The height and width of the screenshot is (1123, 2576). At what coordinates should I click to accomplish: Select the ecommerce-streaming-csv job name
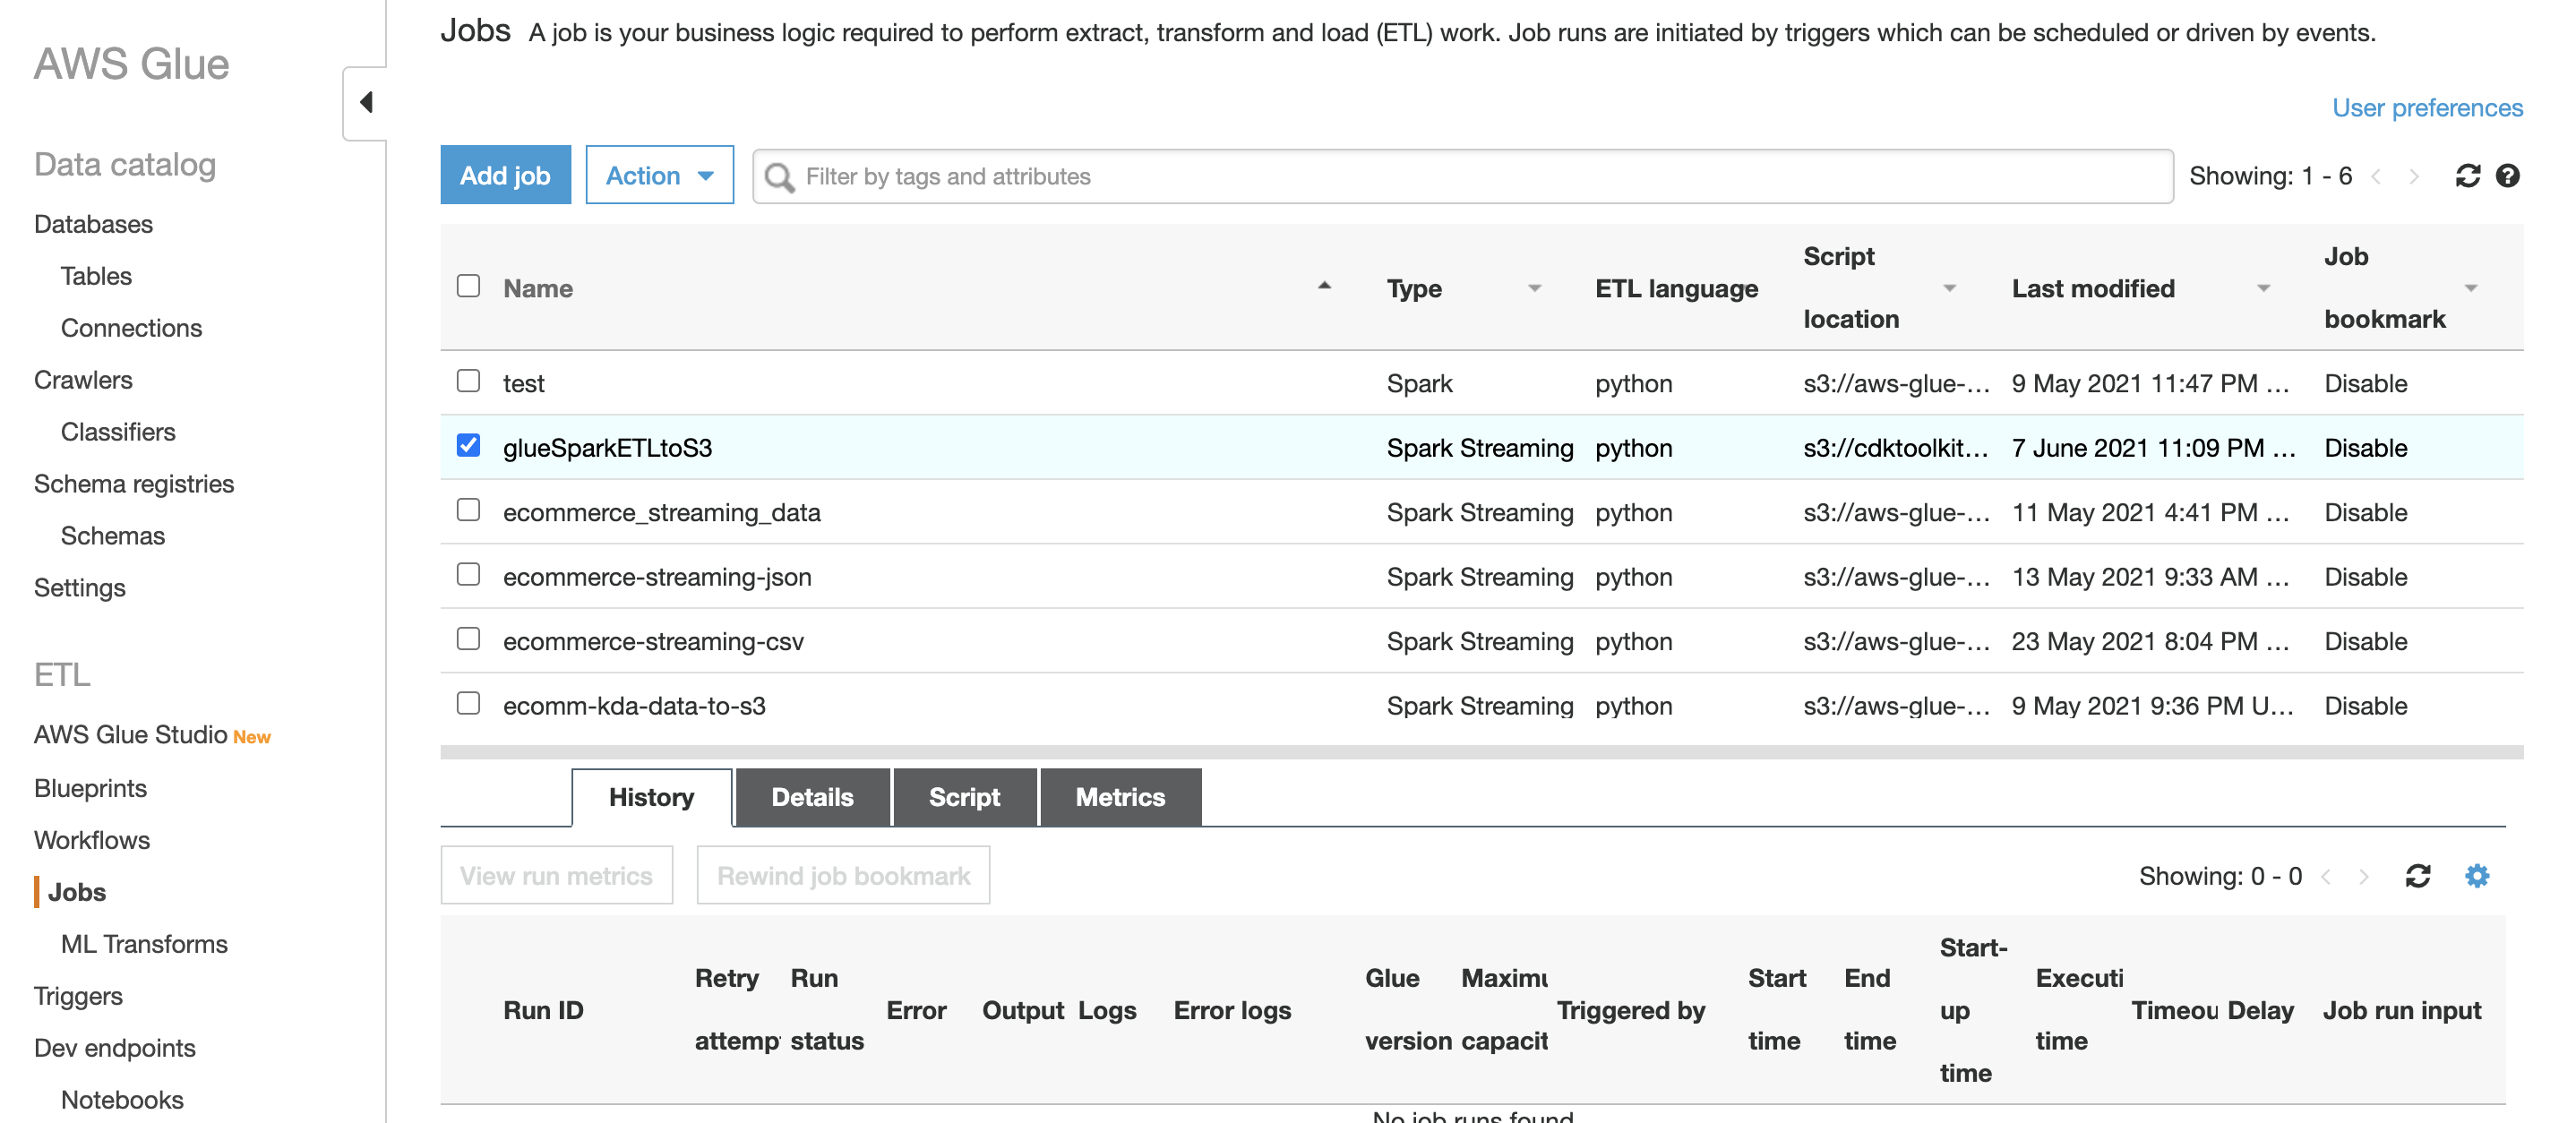point(653,642)
